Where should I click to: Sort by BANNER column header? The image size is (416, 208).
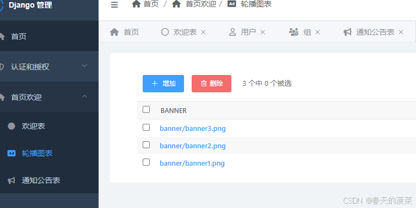tap(174, 111)
